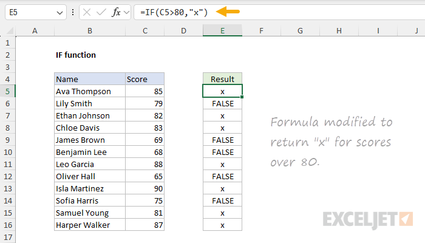Click x result in Leo Garcia row

point(223,165)
